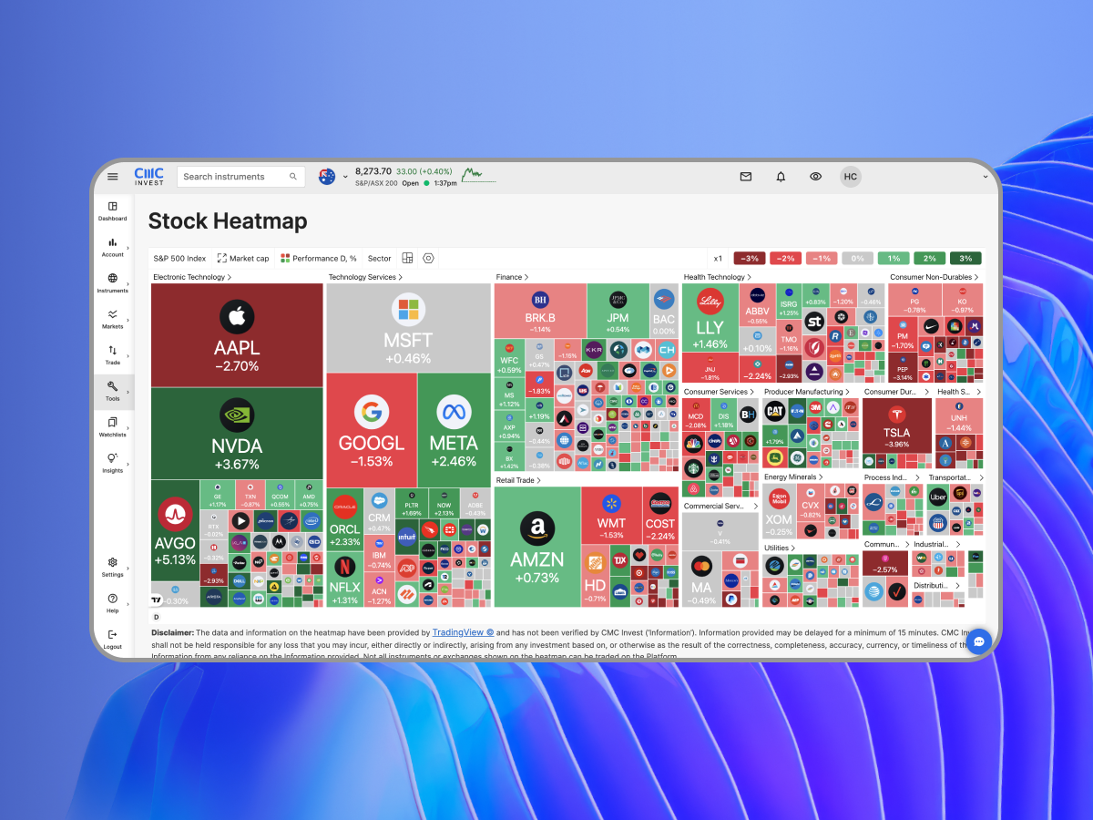1093x820 pixels.
Task: Click the LLY heatmap tile
Action: click(x=710, y=318)
